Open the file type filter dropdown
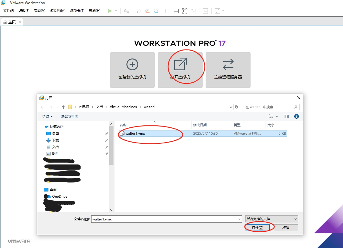Viewport: 343px width, 248px height. pyautogui.click(x=271, y=219)
